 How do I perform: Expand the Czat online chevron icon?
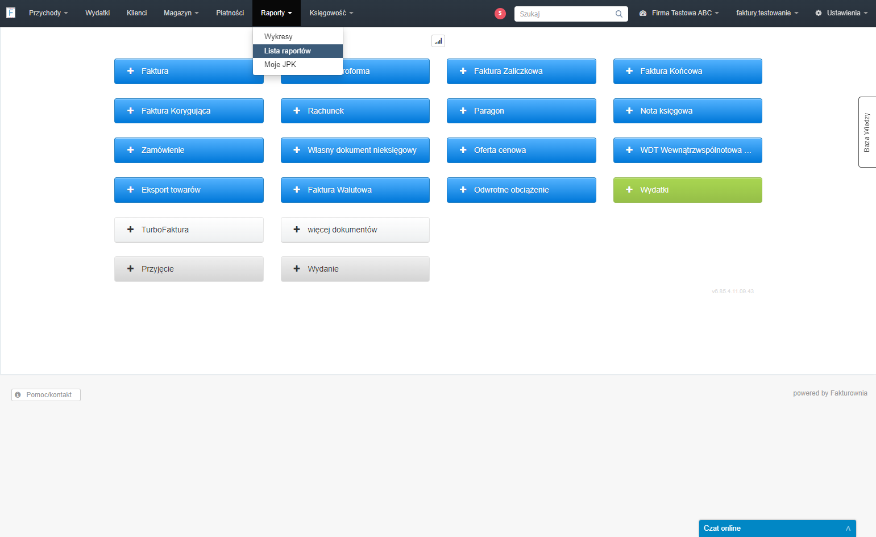click(848, 528)
